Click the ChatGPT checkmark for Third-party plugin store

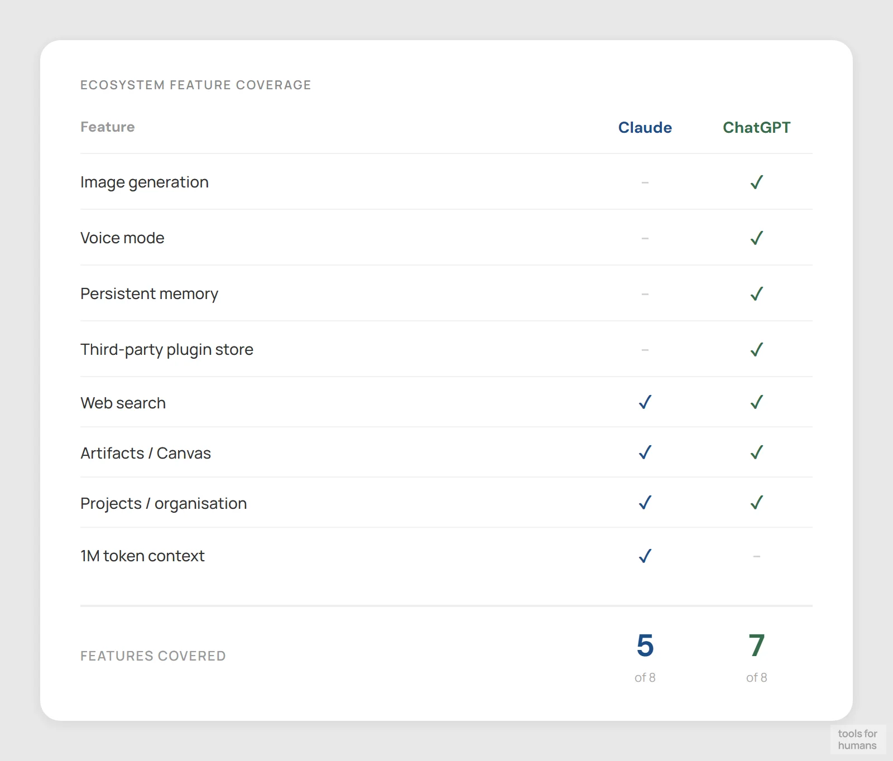[757, 349]
